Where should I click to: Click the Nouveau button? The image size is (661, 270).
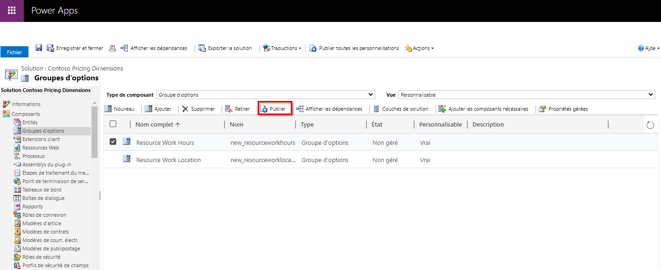point(119,109)
